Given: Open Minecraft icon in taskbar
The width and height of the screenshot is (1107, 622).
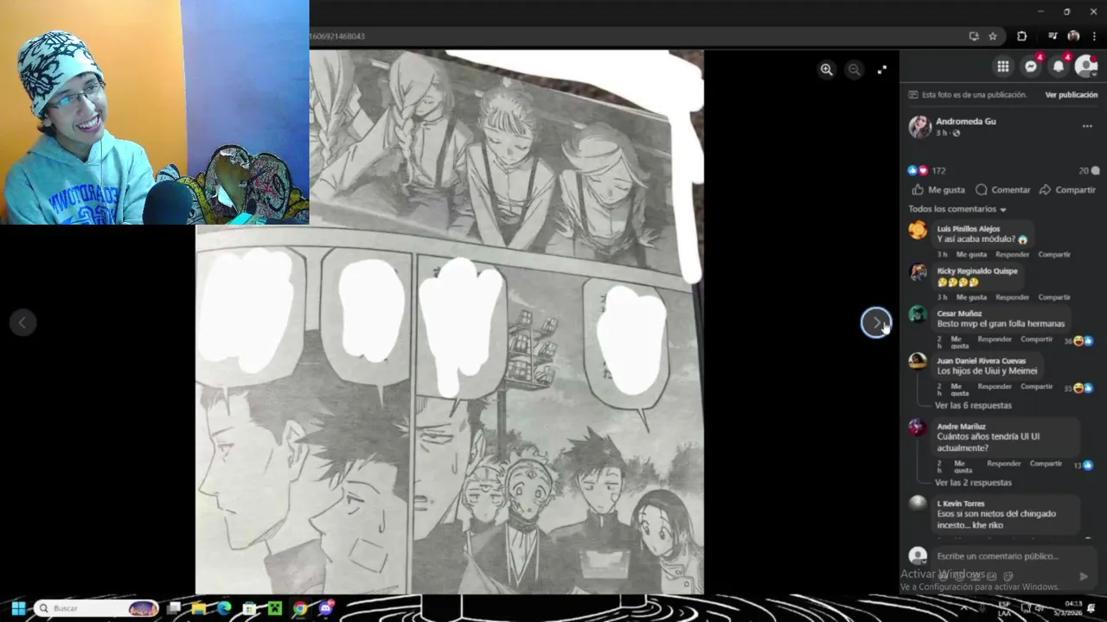Looking at the screenshot, I should click(x=274, y=608).
